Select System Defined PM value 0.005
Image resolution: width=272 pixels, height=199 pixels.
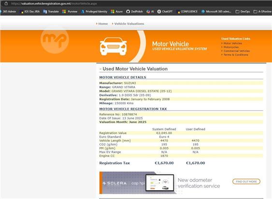[164, 148]
